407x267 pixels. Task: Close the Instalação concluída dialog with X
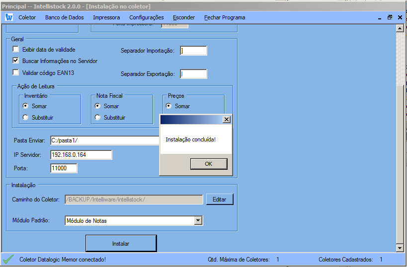pyautogui.click(x=227, y=119)
